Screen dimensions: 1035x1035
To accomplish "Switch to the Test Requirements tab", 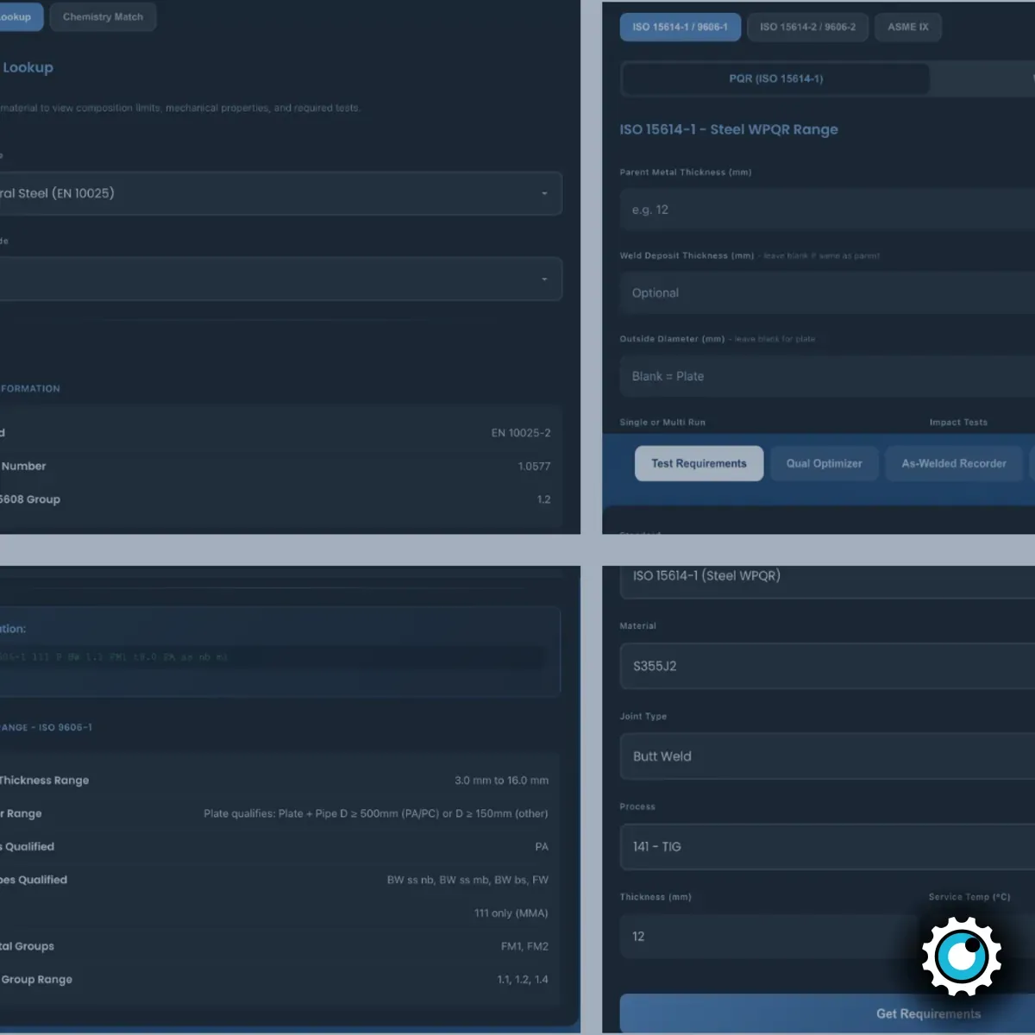I will point(699,463).
